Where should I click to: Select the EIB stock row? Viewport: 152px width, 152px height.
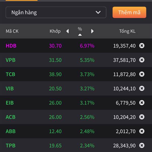click(x=10, y=103)
